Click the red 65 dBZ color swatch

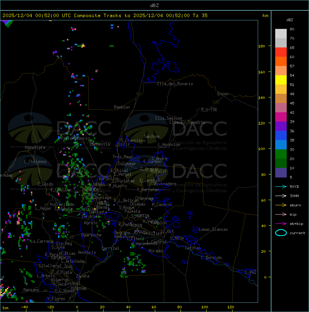click(x=281, y=52)
